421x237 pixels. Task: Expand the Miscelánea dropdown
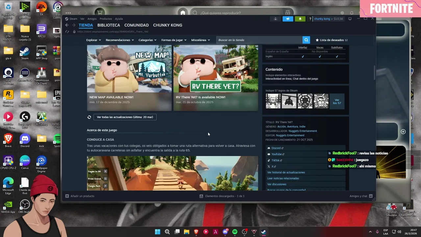pyautogui.click(x=200, y=40)
